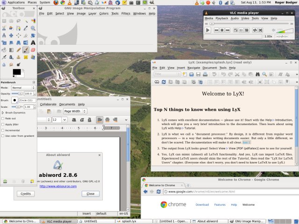Center-align text in AbiWord toolbar
The width and height of the screenshot is (299, 224).
(108, 120)
